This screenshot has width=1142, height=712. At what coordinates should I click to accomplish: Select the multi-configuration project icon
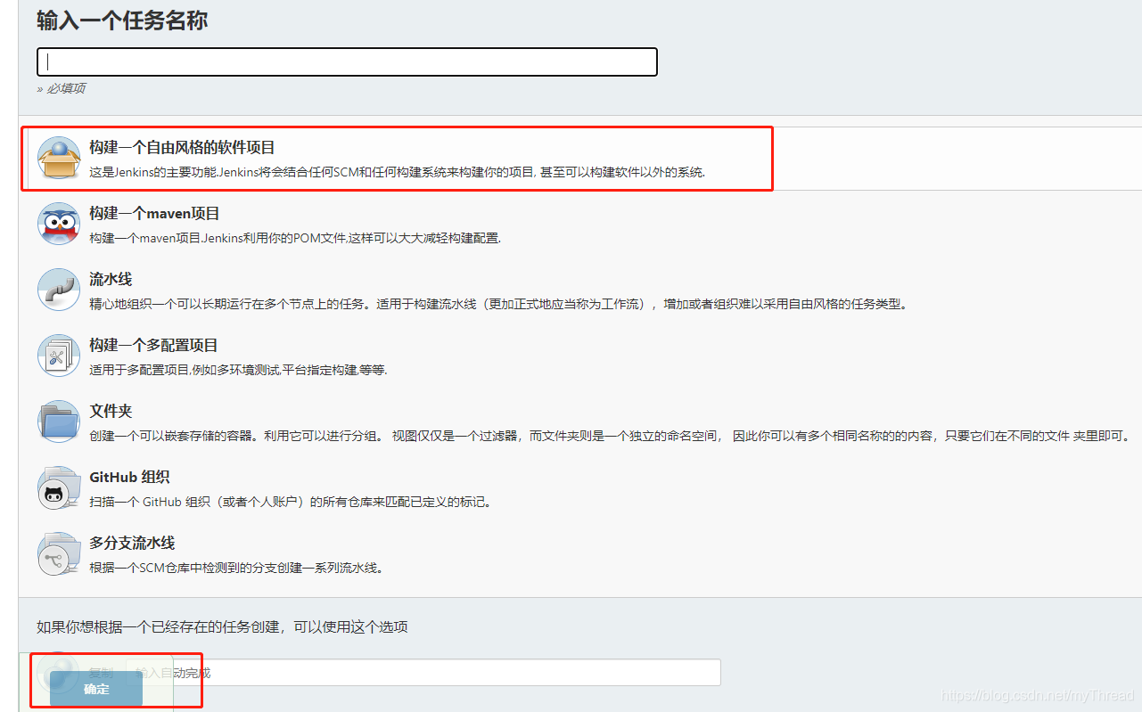[59, 356]
